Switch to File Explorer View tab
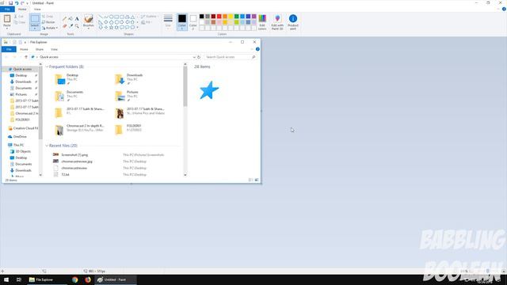 click(x=54, y=49)
